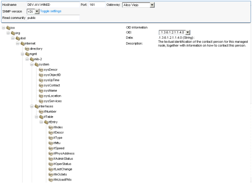This screenshot has width=252, height=183.
Task: Click the Hostname input field
Action: coord(53,5)
